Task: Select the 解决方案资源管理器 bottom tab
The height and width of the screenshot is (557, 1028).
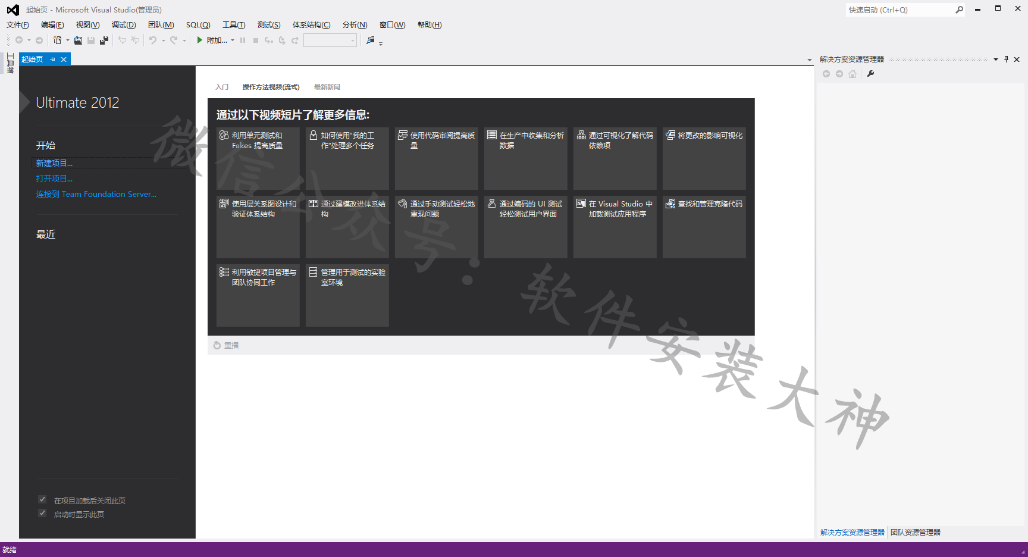Action: [x=853, y=532]
